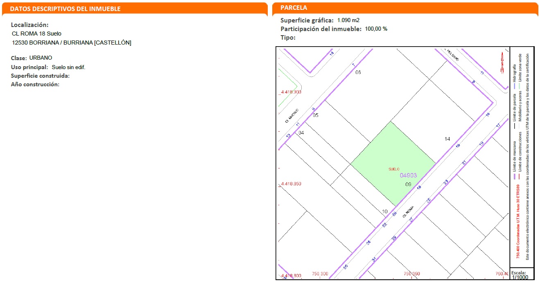Click the 'Escala: 1/1000' scale box

tap(522, 275)
